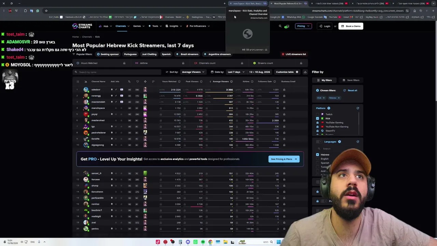437x246 pixels.
Task: Open the Tools dropdown menu
Action: pyautogui.click(x=154, y=26)
